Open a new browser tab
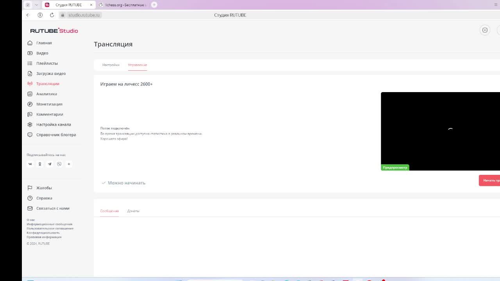500x281 pixels. (154, 5)
